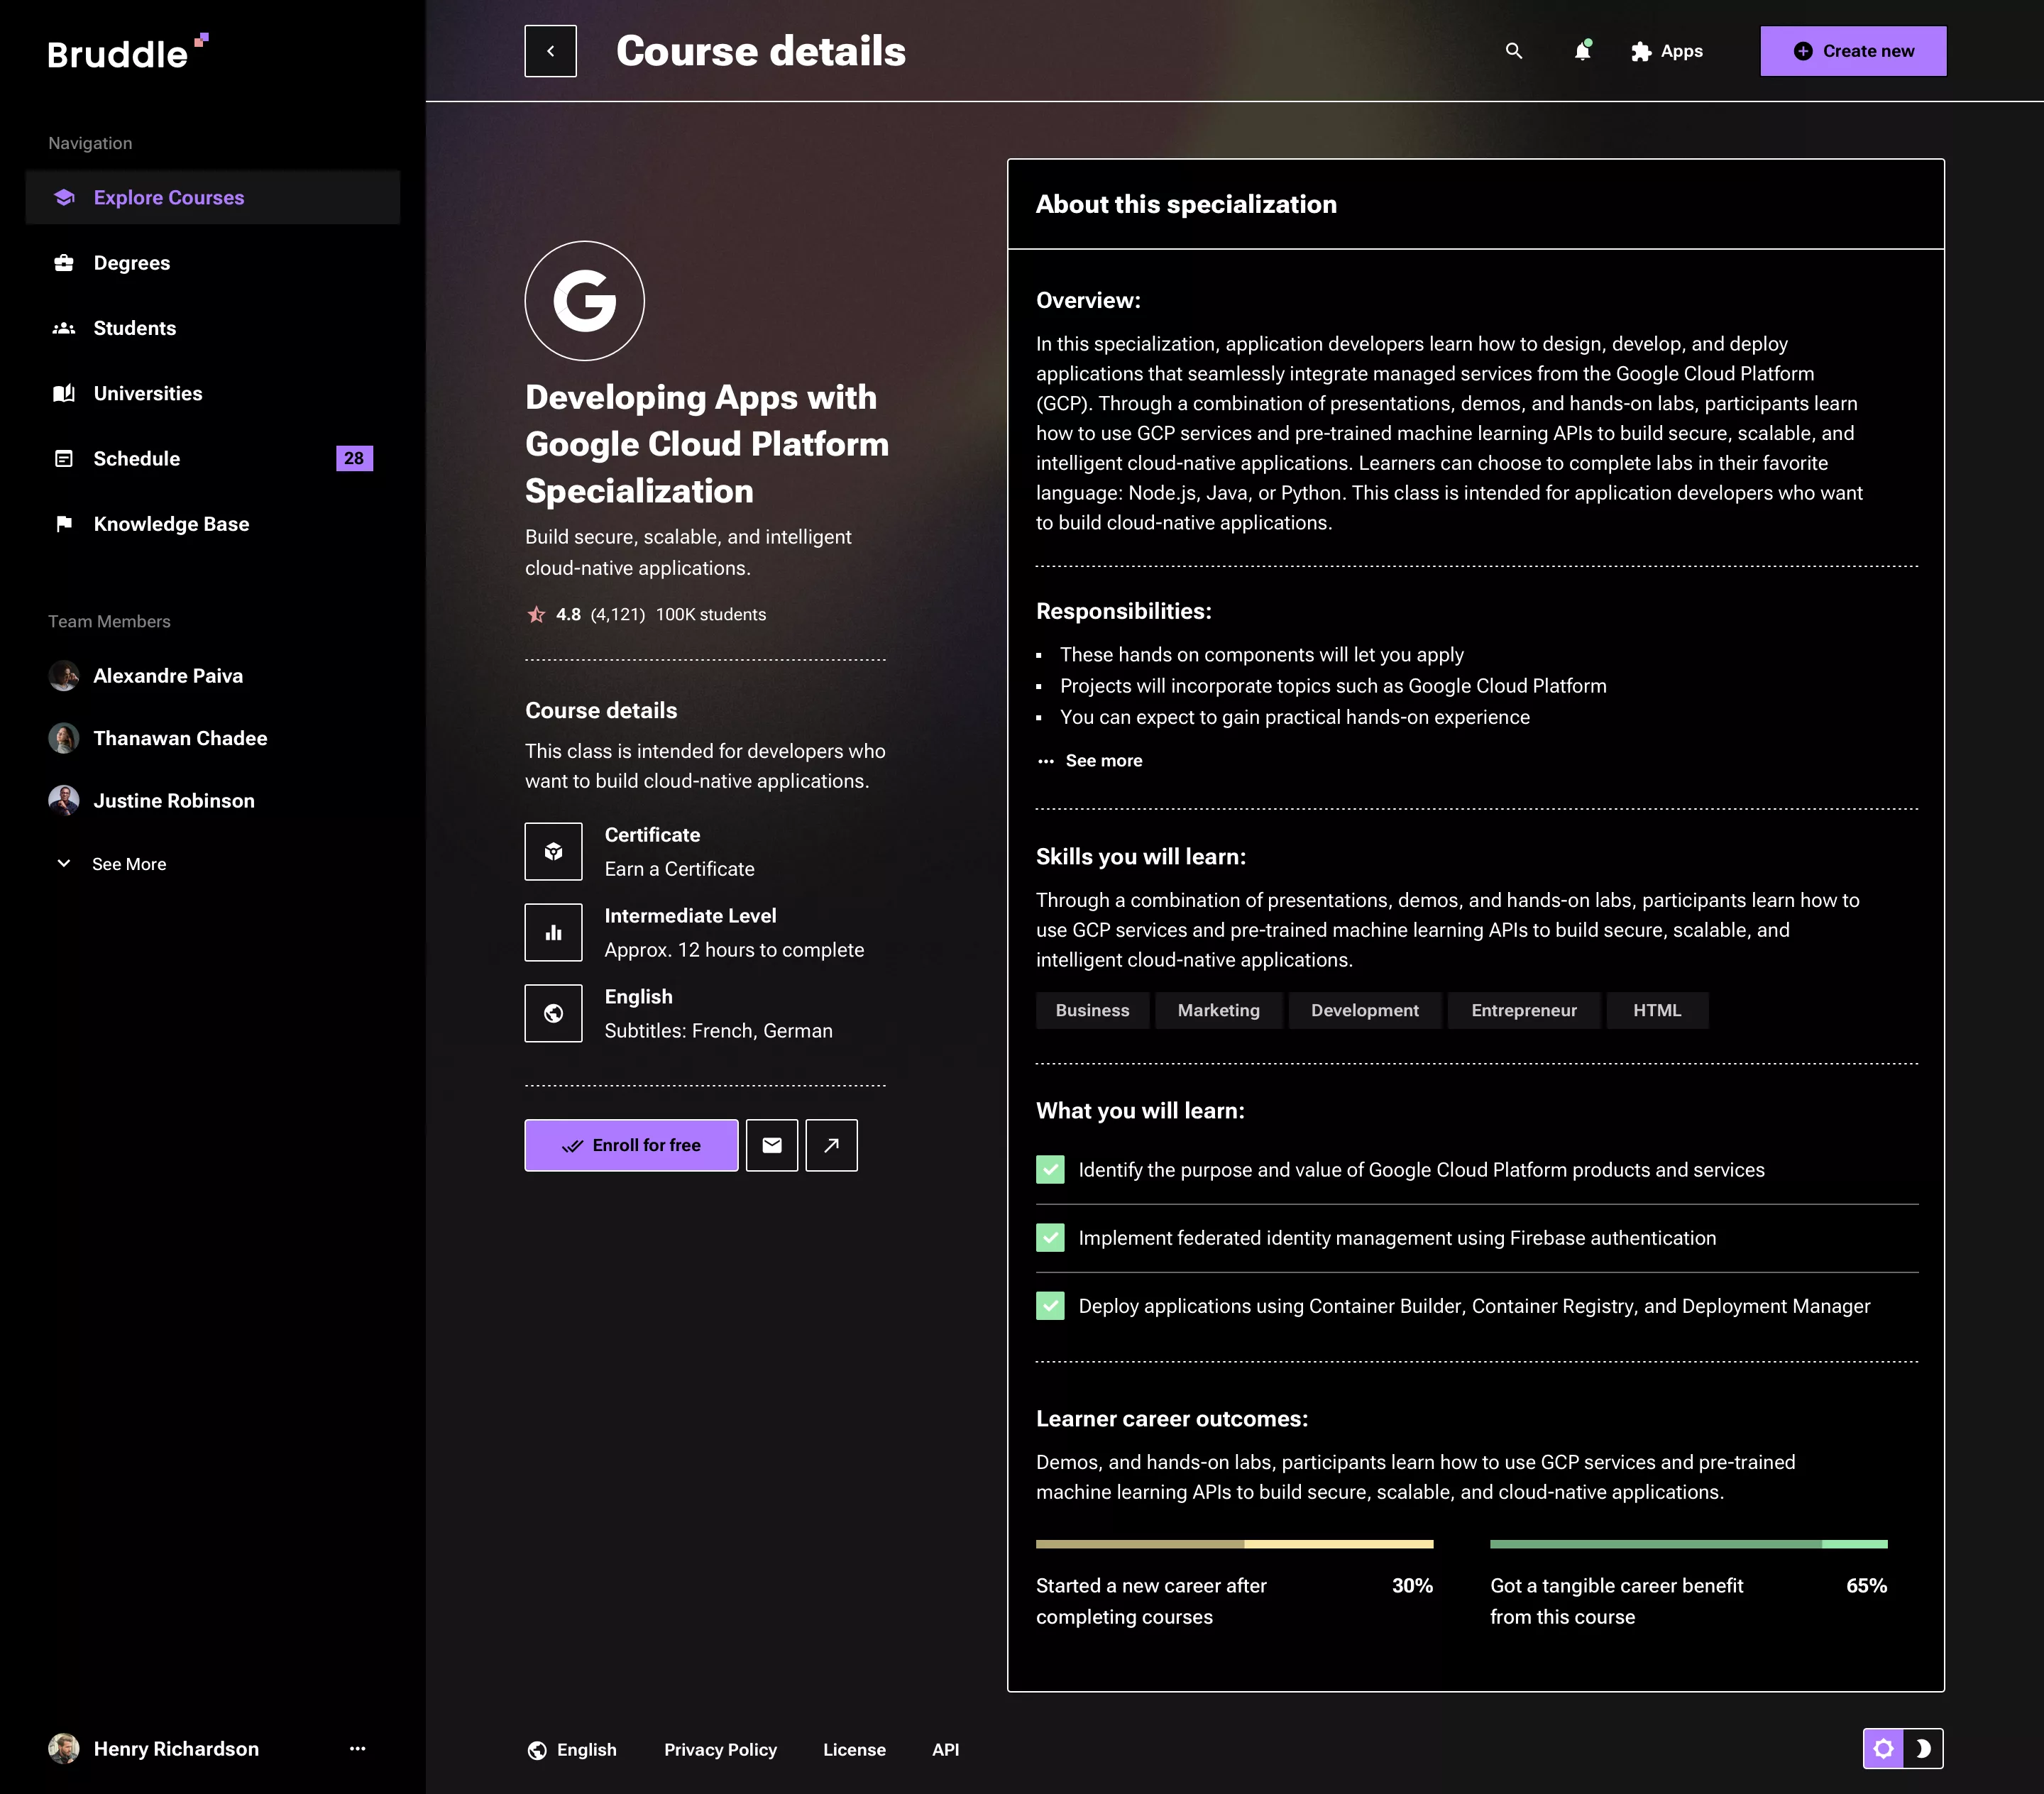
Task: Select the Marketing skill tag
Action: 1218,1010
